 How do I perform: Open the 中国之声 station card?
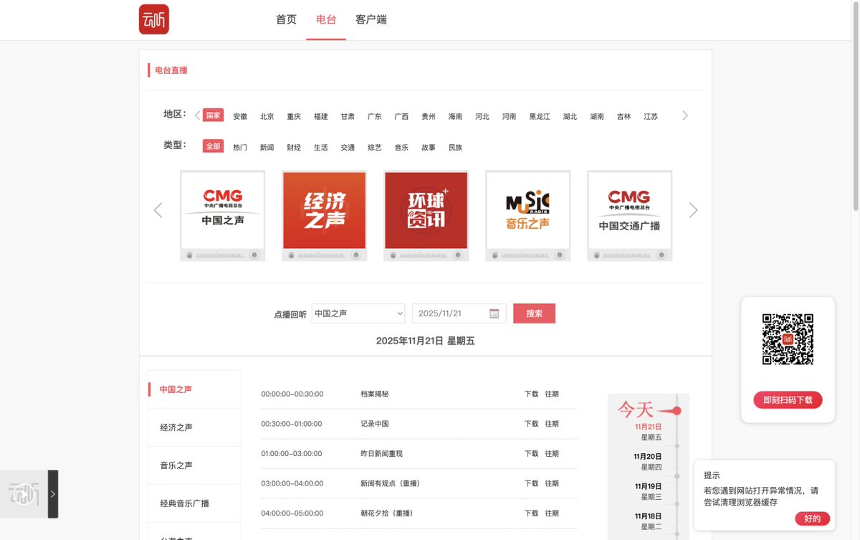tap(223, 215)
